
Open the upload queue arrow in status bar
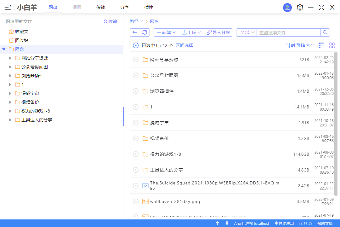pos(218,223)
